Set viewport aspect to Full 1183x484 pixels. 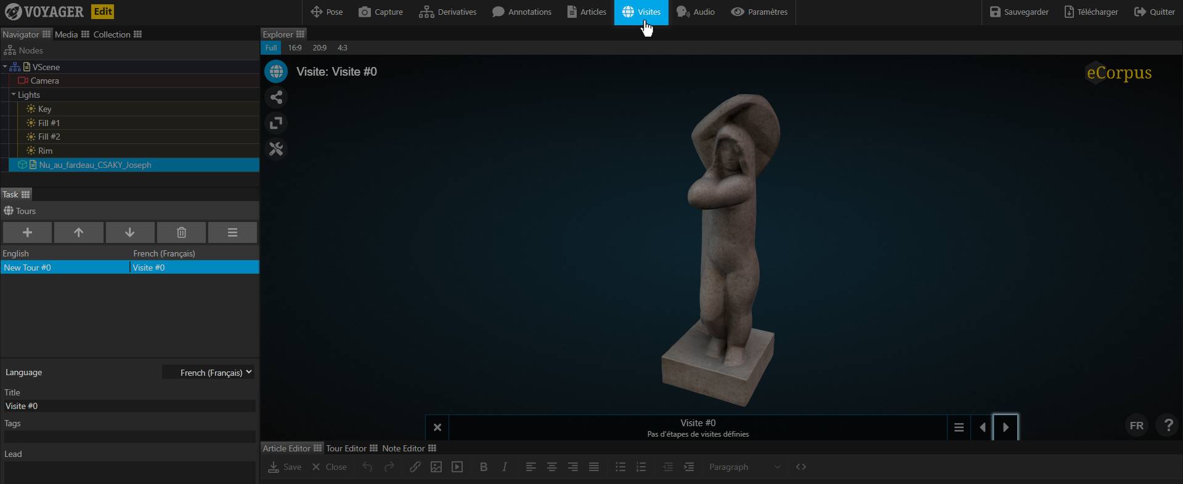tap(271, 48)
